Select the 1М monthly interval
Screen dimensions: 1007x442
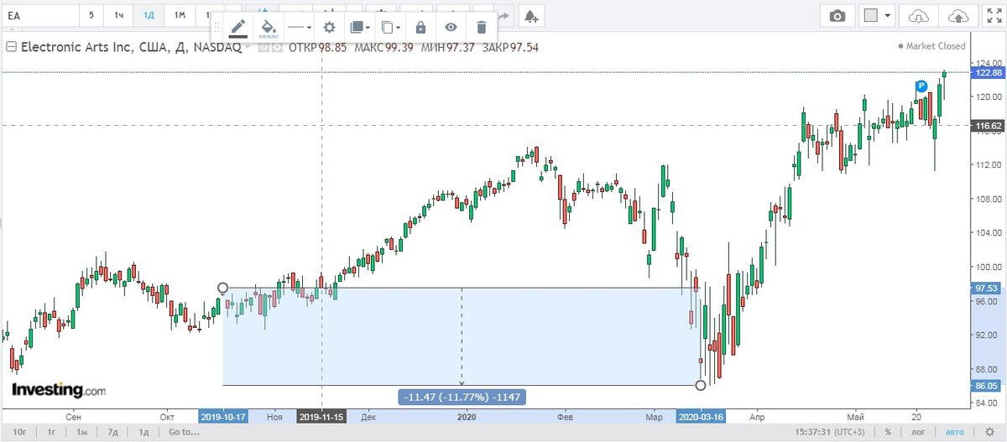click(179, 15)
